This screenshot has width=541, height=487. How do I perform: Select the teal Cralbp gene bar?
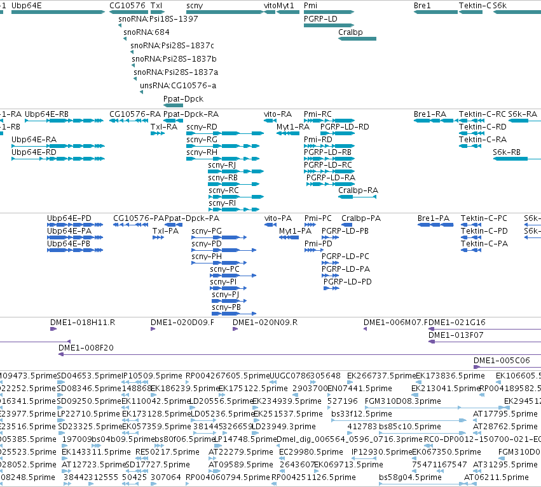357,39
